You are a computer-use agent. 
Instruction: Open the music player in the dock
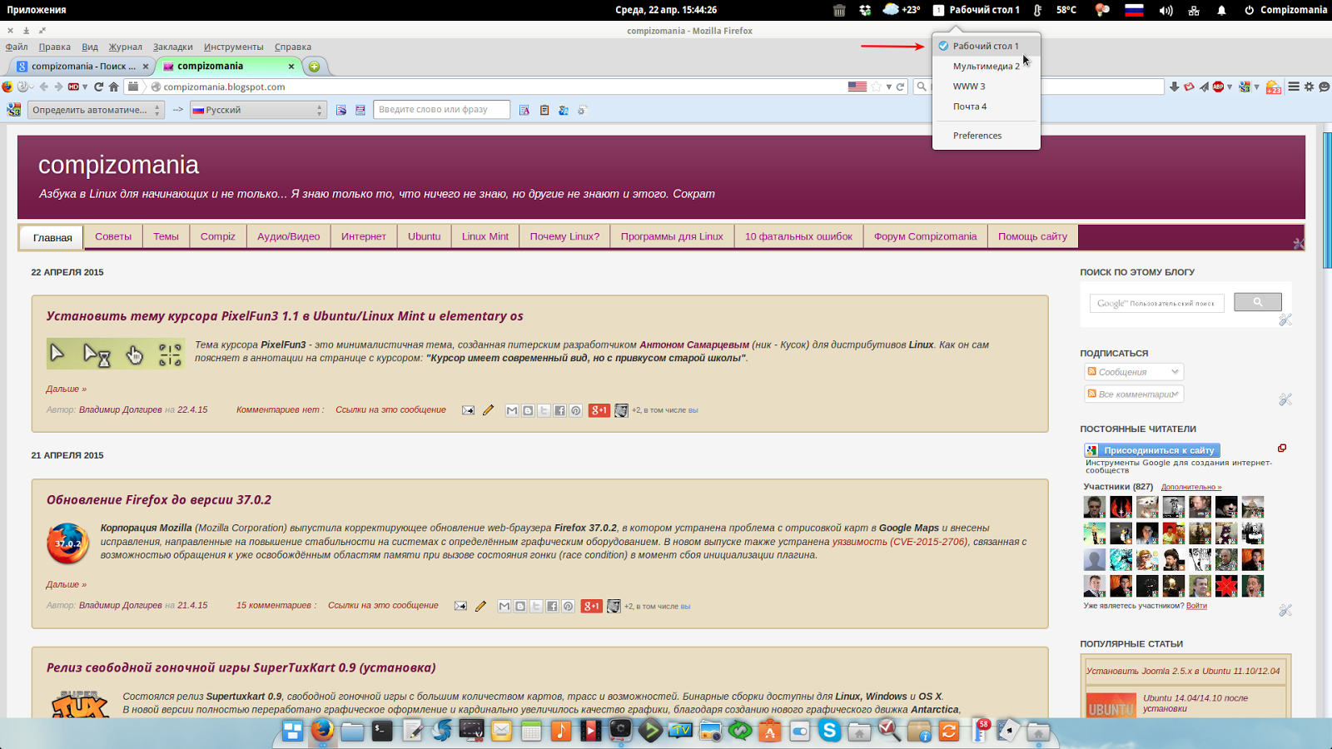(561, 731)
